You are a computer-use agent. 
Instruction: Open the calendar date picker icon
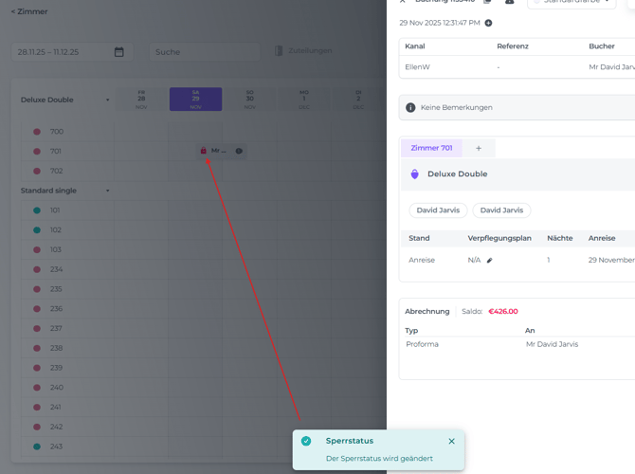coord(119,52)
